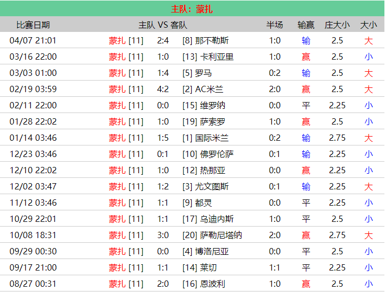Screen dimensions: 386x292
Task: Click the 主队 VS 客队 column header
Action: coord(162,25)
